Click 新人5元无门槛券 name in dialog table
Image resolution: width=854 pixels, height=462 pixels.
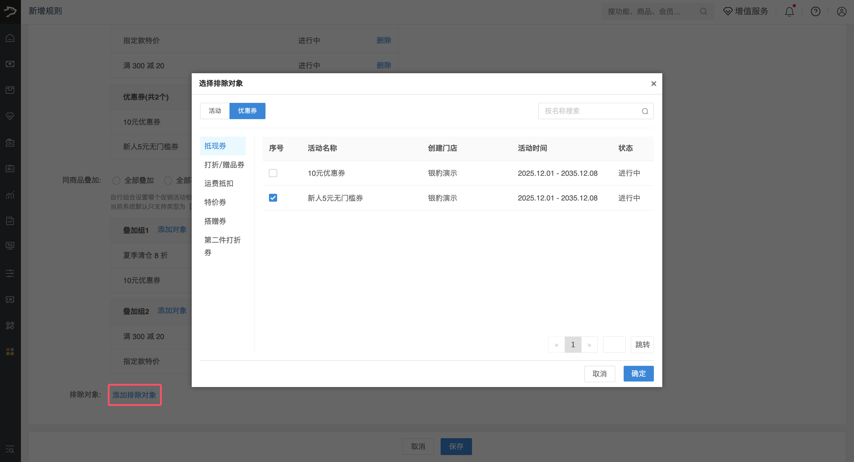335,198
